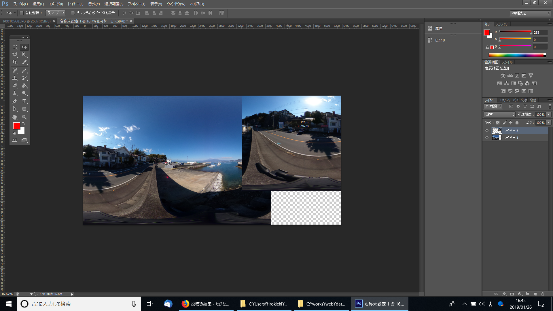Select the レイヤー 1 layer thumbnail
Image resolution: width=553 pixels, height=311 pixels.
click(497, 138)
